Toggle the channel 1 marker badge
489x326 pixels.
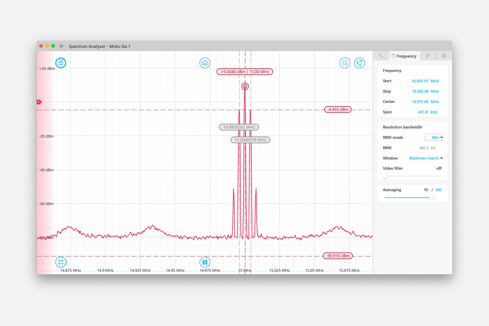(x=39, y=102)
